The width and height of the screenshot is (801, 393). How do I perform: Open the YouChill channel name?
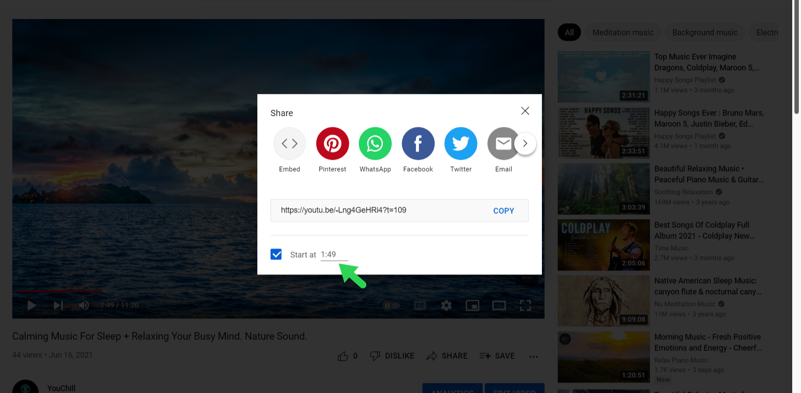(61, 388)
